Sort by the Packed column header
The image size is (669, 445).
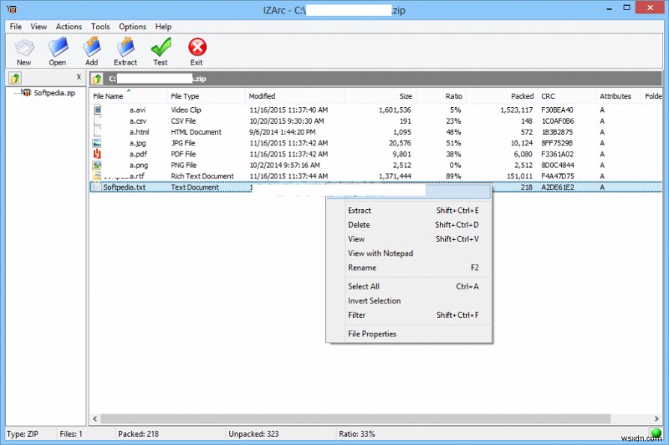pos(502,96)
